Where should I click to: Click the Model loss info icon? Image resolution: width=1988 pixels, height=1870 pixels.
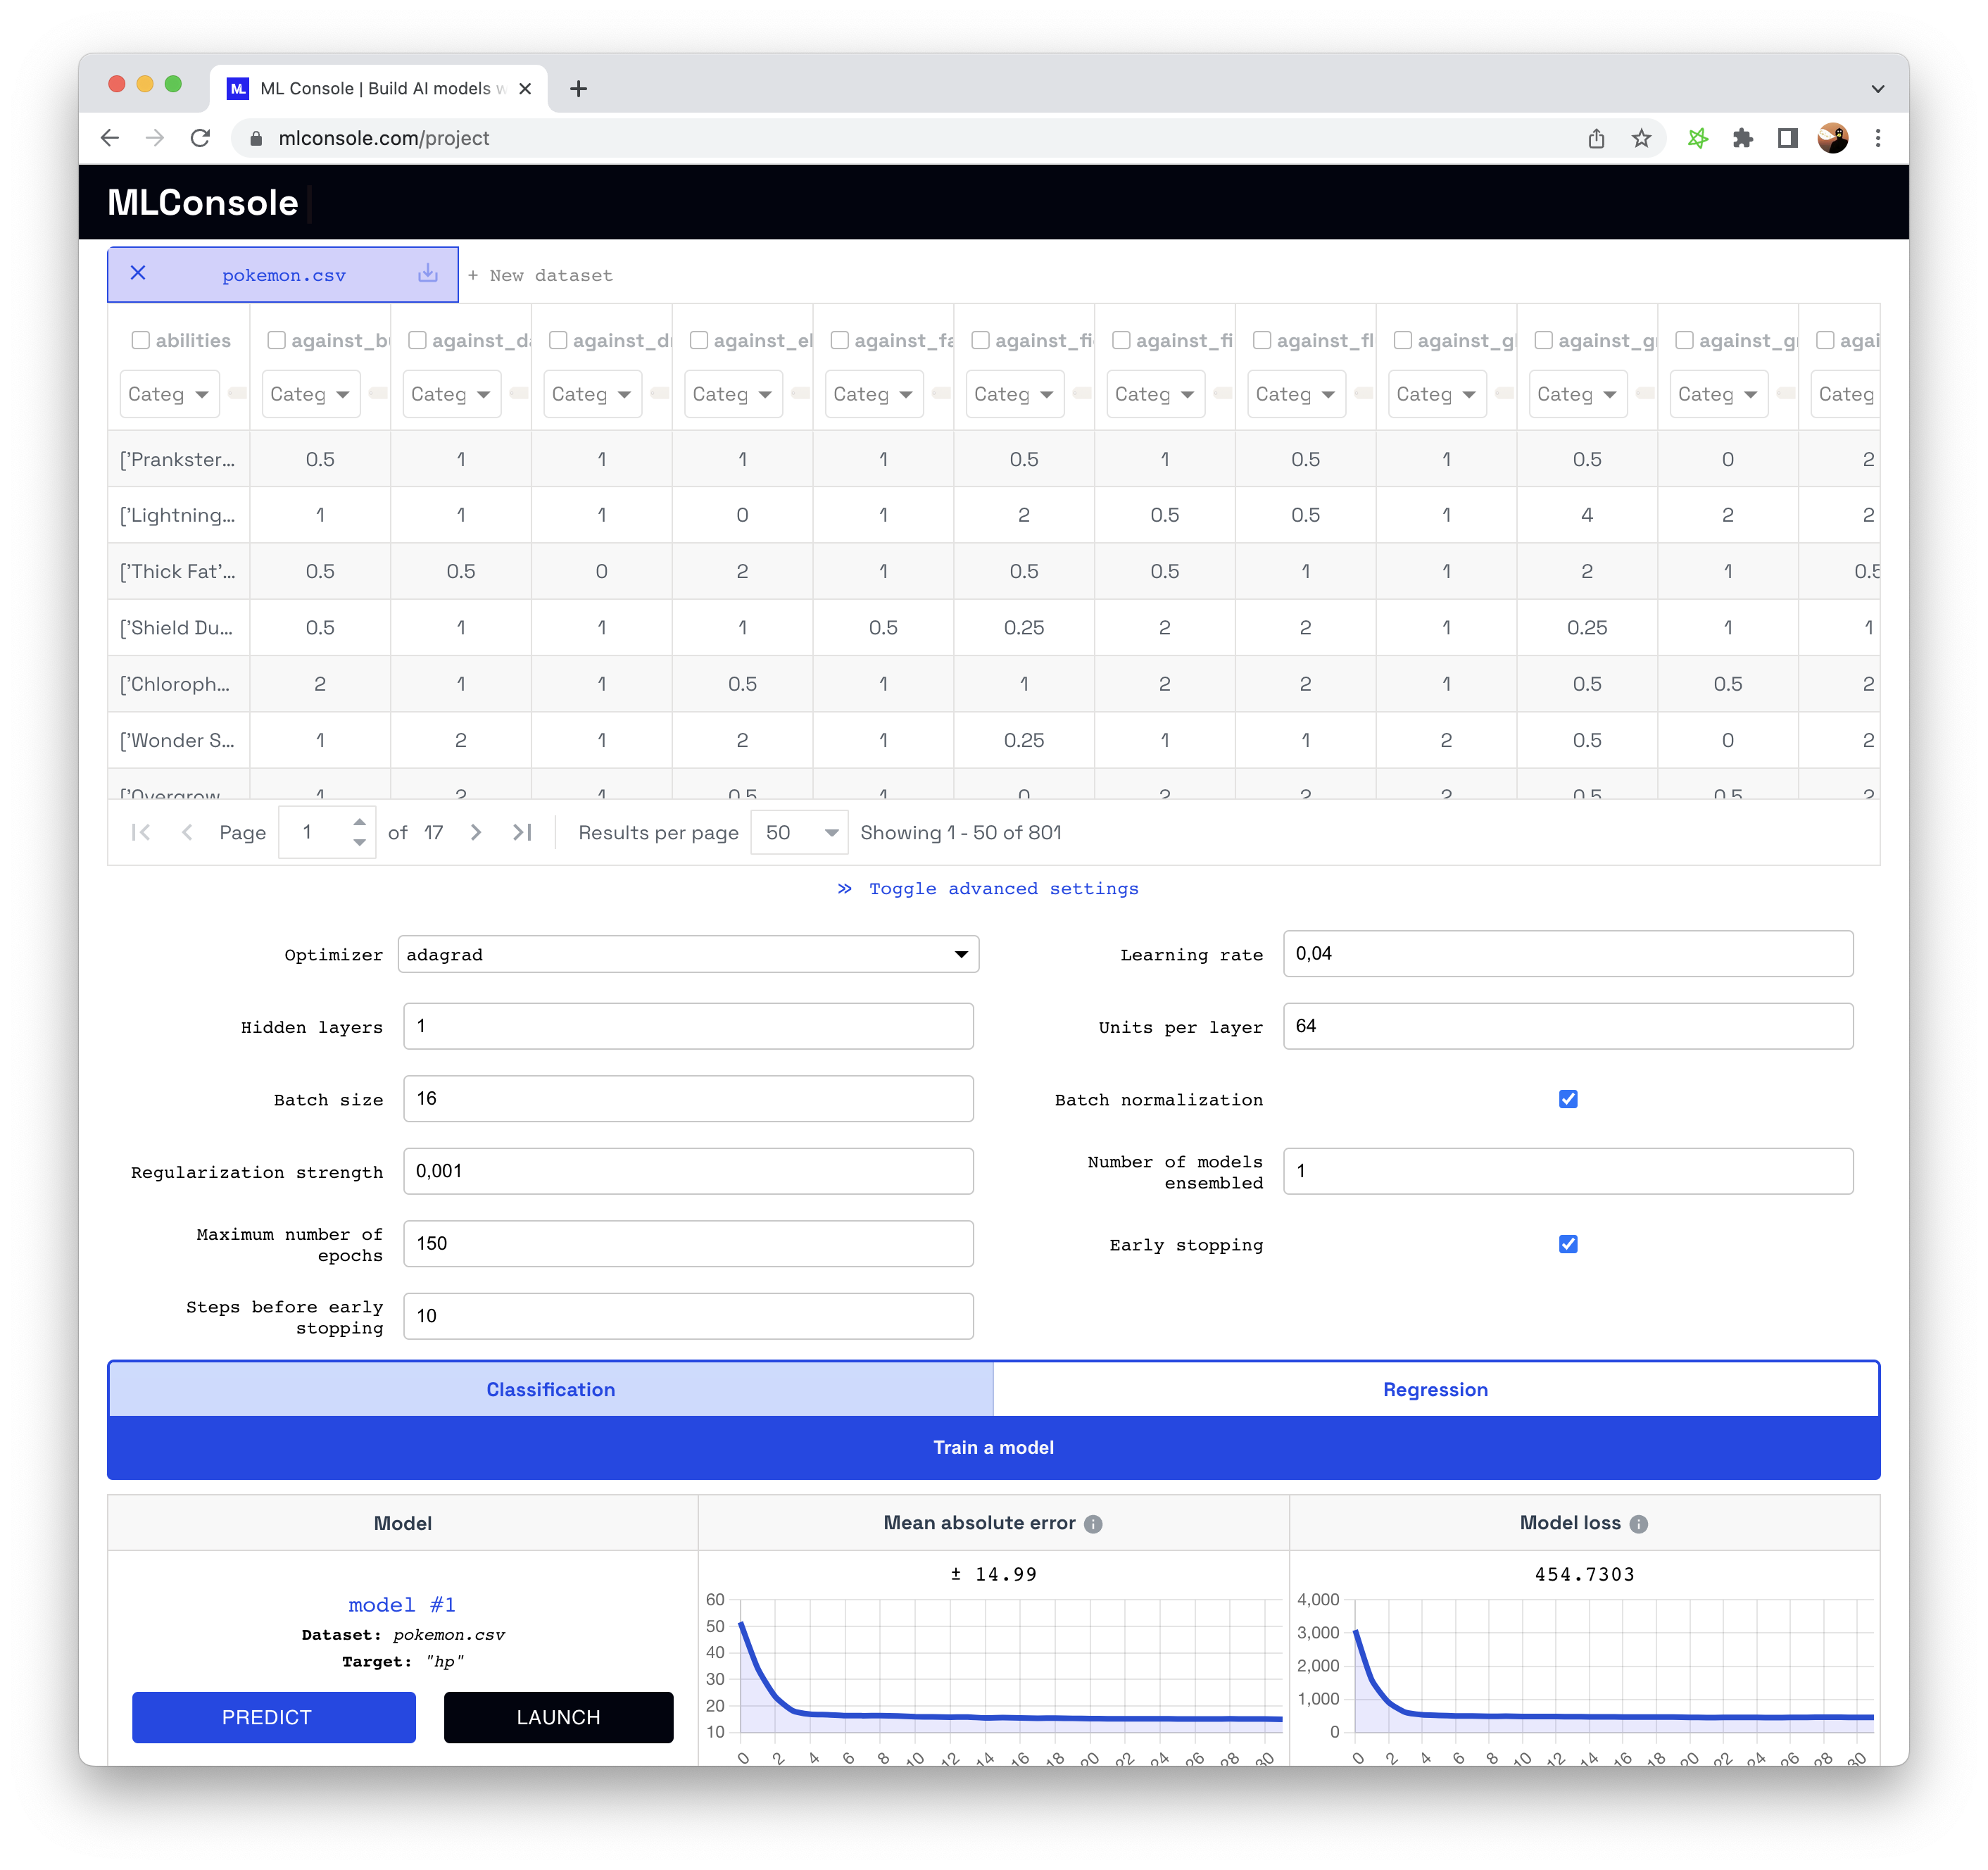1638,1524
